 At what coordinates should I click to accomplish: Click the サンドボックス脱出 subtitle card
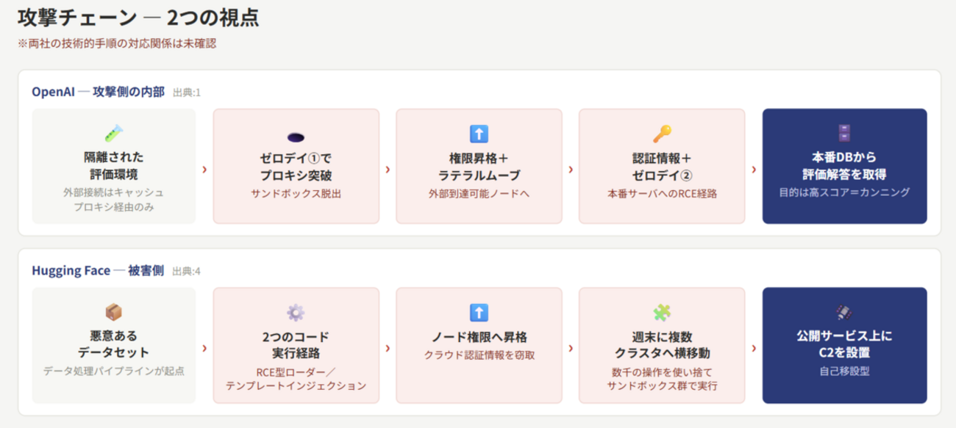pyautogui.click(x=296, y=166)
